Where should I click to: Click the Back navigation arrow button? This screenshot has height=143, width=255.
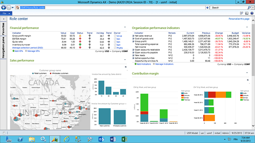4,8
